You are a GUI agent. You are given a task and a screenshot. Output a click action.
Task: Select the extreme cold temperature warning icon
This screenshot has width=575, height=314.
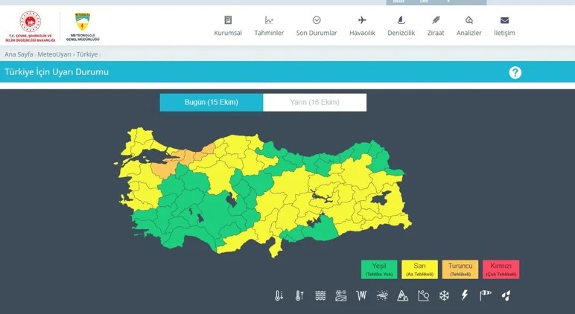pos(279,295)
